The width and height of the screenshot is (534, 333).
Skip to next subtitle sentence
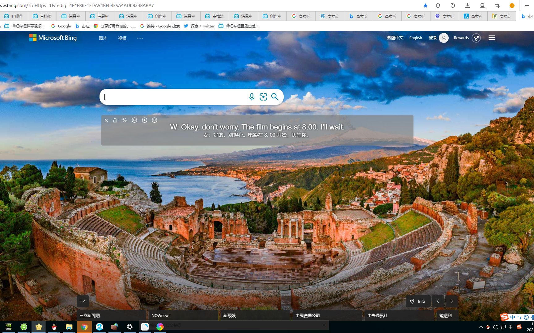[x=155, y=120]
